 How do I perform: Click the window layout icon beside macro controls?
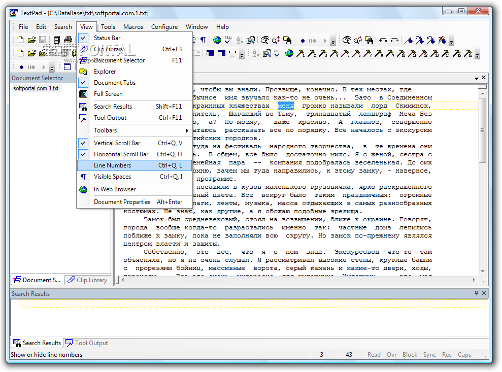tap(67, 67)
